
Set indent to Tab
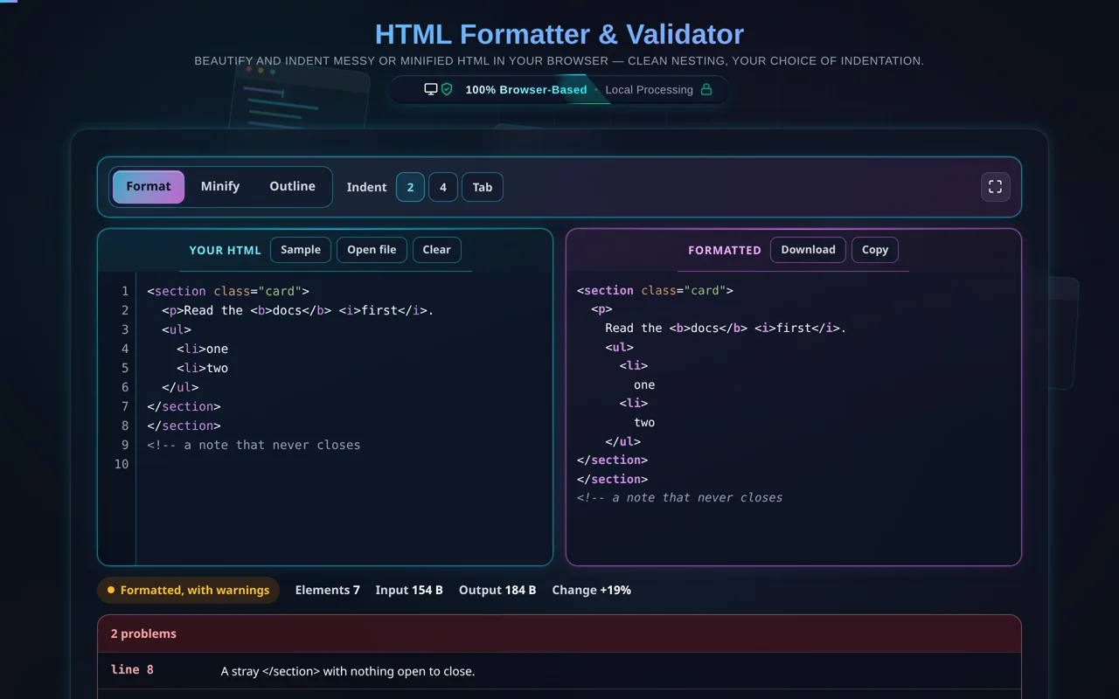tap(483, 187)
